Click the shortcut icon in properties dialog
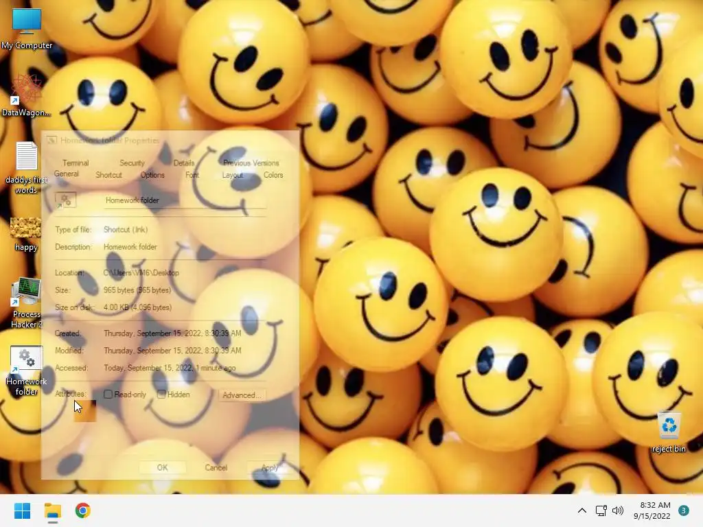Image resolution: width=703 pixels, height=527 pixels. (65, 200)
